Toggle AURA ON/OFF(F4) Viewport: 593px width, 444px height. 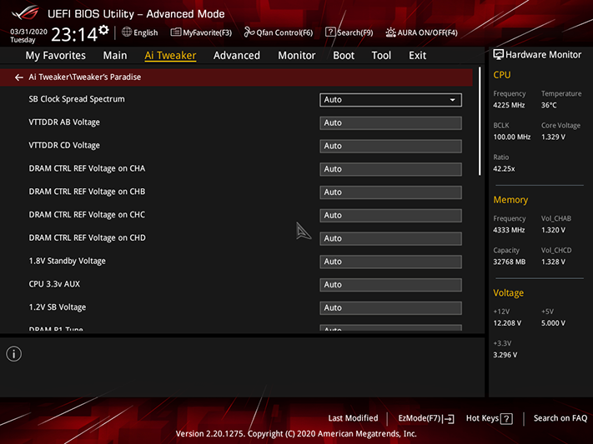(x=421, y=32)
